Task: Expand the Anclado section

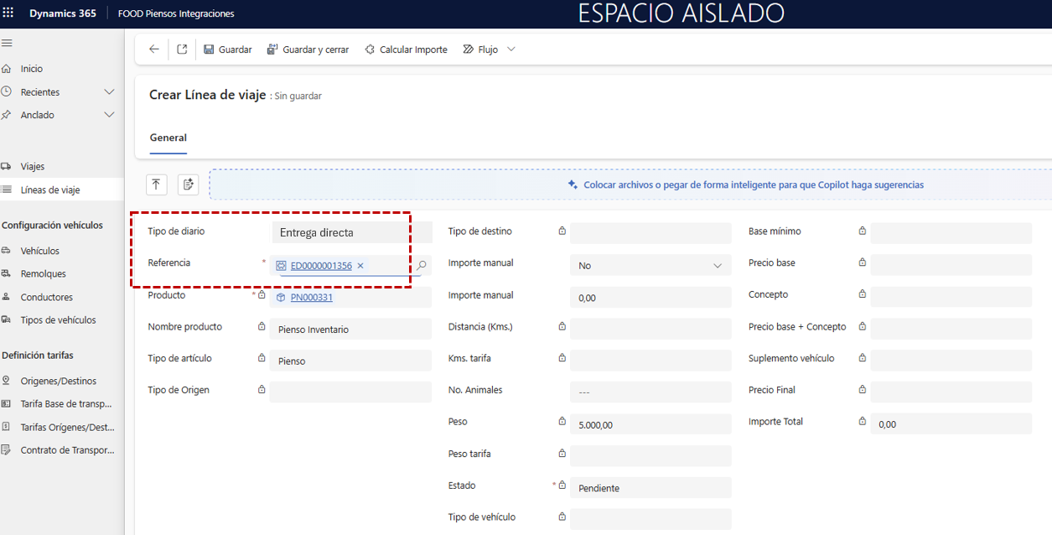Action: pyautogui.click(x=109, y=115)
